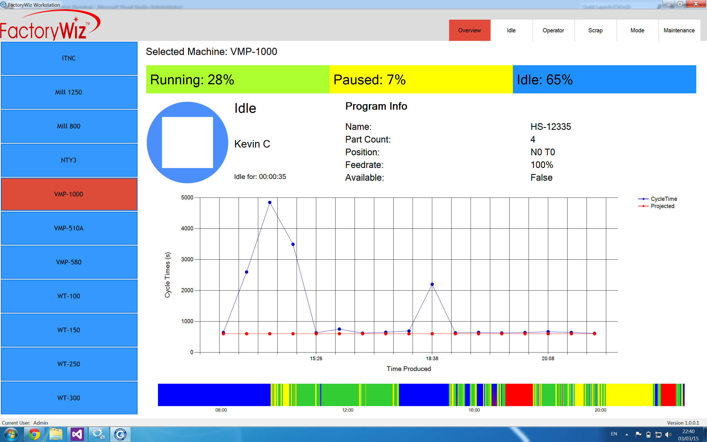Click the Paused 7% bar
The image size is (707, 442).
pos(421,79)
